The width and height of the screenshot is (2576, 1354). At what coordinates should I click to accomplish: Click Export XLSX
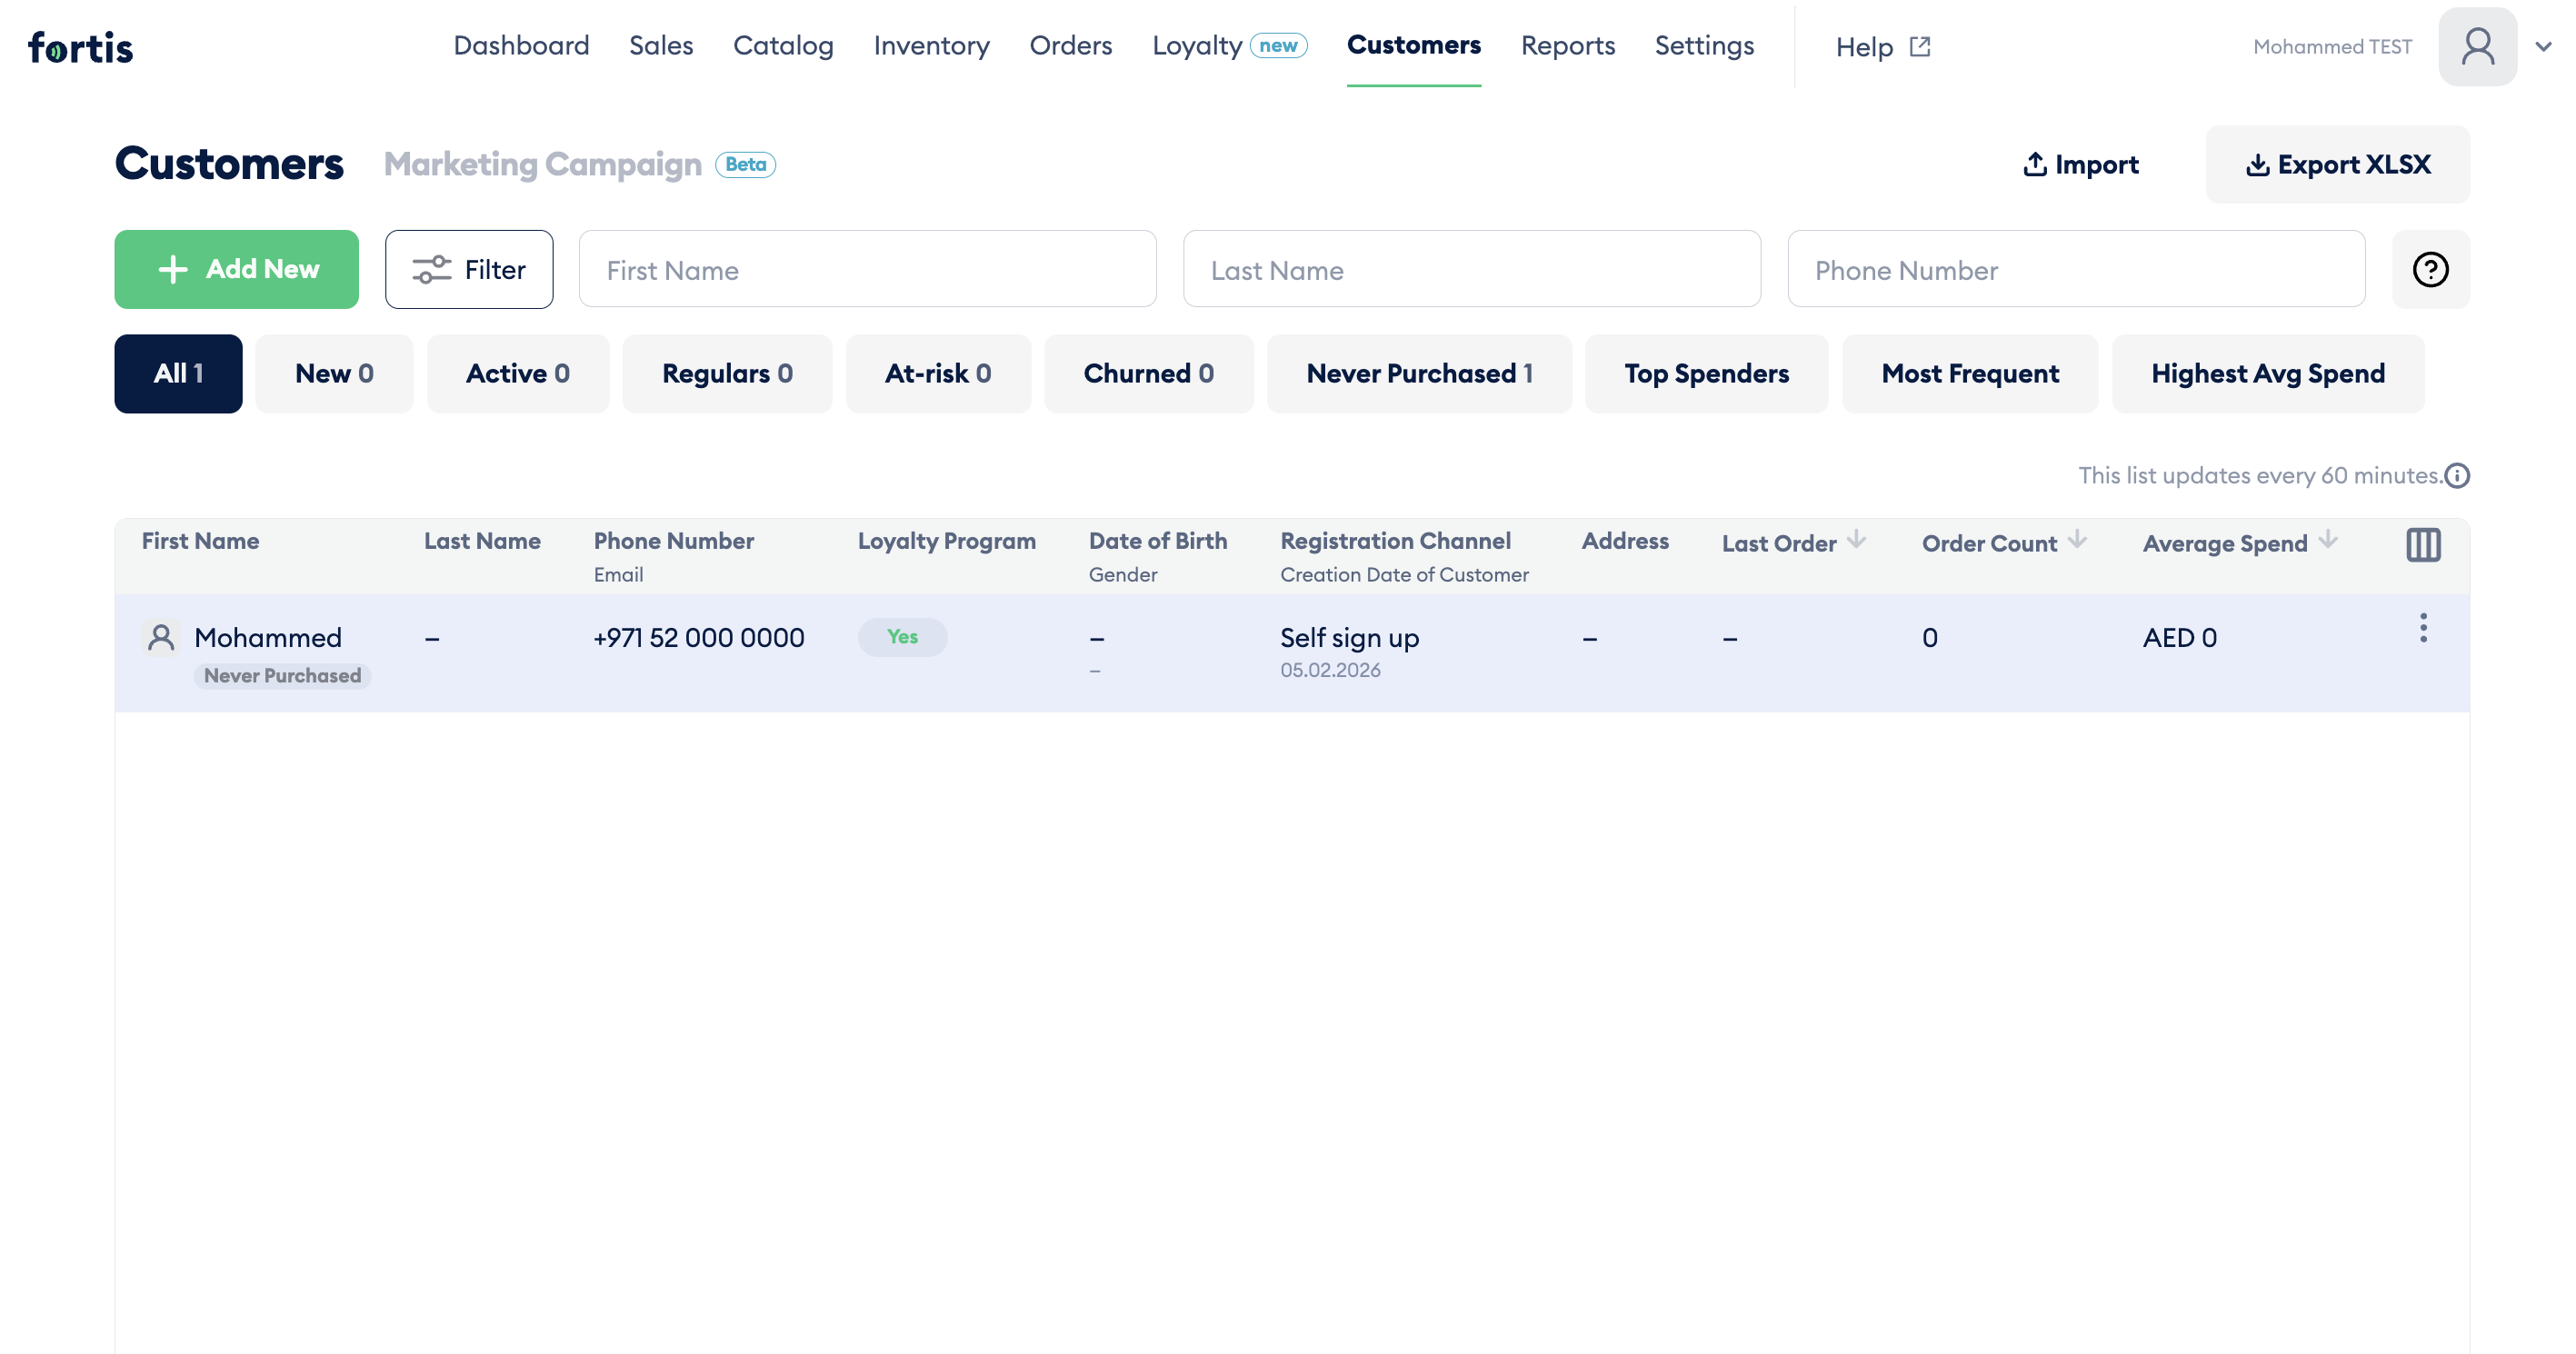point(2337,164)
